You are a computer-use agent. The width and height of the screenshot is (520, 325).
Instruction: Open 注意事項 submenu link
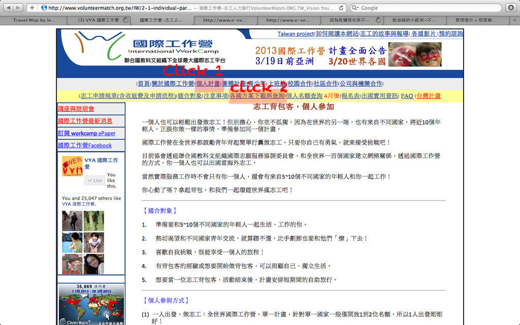click(x=216, y=96)
